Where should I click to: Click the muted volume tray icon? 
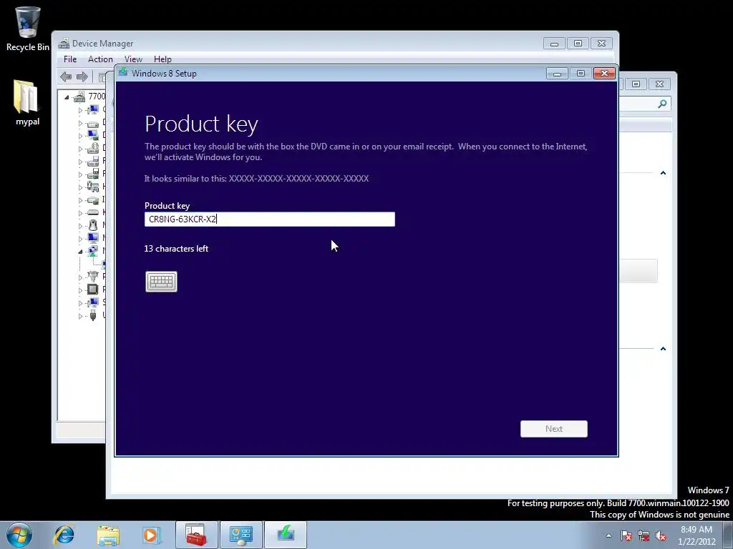[661, 536]
